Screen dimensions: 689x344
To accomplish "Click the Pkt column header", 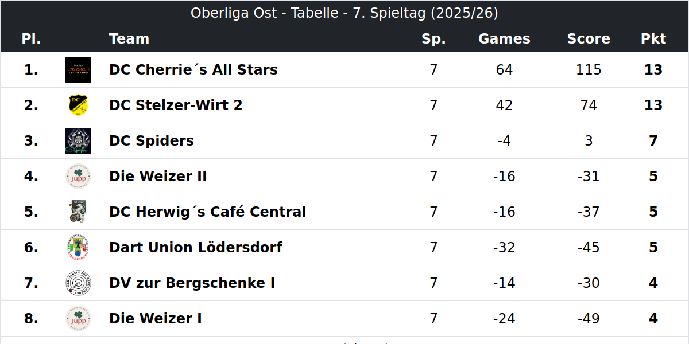I will (653, 39).
